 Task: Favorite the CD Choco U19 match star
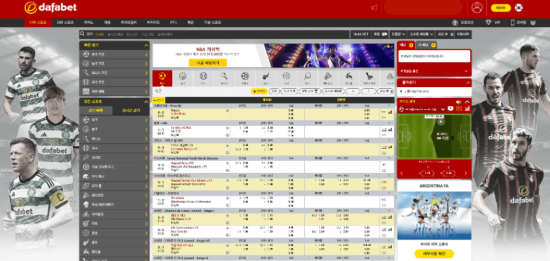tap(227, 215)
